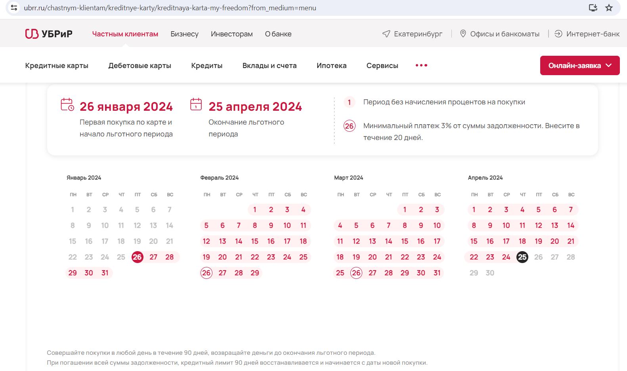Open Интернет-банк link
The image size is (627, 371).
(593, 34)
